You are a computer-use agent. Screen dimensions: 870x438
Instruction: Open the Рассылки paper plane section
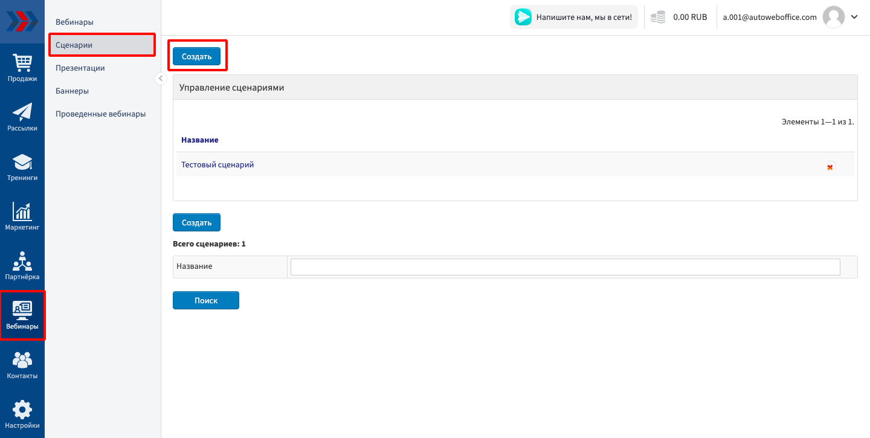(x=22, y=117)
